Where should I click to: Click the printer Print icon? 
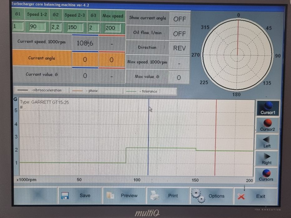point(154,196)
